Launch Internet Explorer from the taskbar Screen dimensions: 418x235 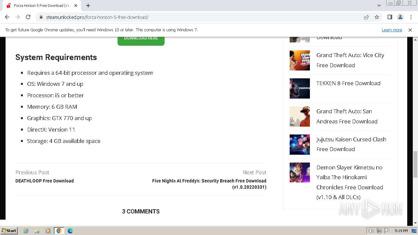26,231
